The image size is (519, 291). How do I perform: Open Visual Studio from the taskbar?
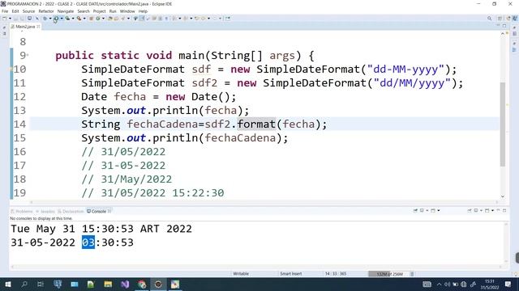click(x=125, y=284)
